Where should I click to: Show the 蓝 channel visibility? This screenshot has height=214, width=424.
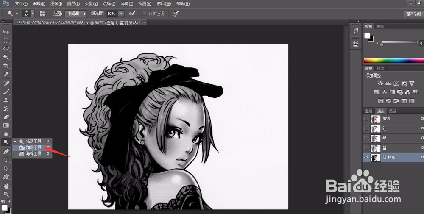pos(366,148)
